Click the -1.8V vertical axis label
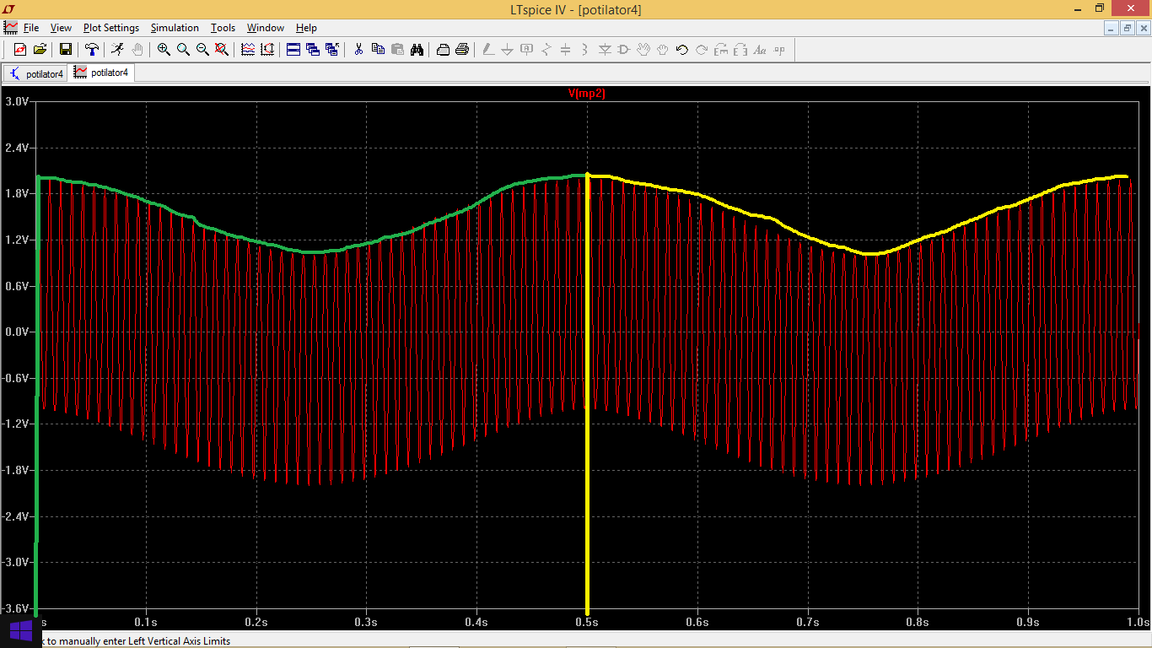The width and height of the screenshot is (1152, 648). click(x=16, y=470)
